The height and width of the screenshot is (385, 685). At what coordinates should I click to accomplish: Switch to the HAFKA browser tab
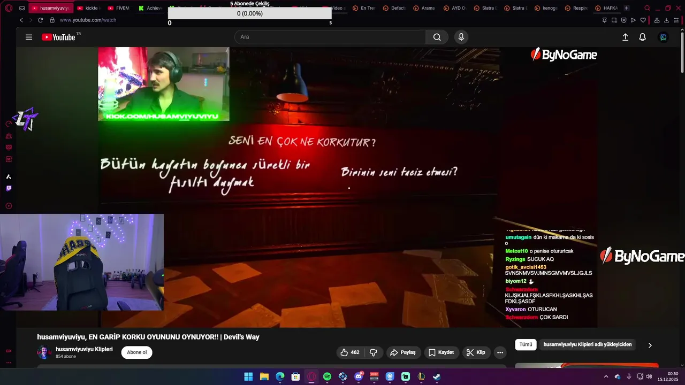pyautogui.click(x=608, y=8)
